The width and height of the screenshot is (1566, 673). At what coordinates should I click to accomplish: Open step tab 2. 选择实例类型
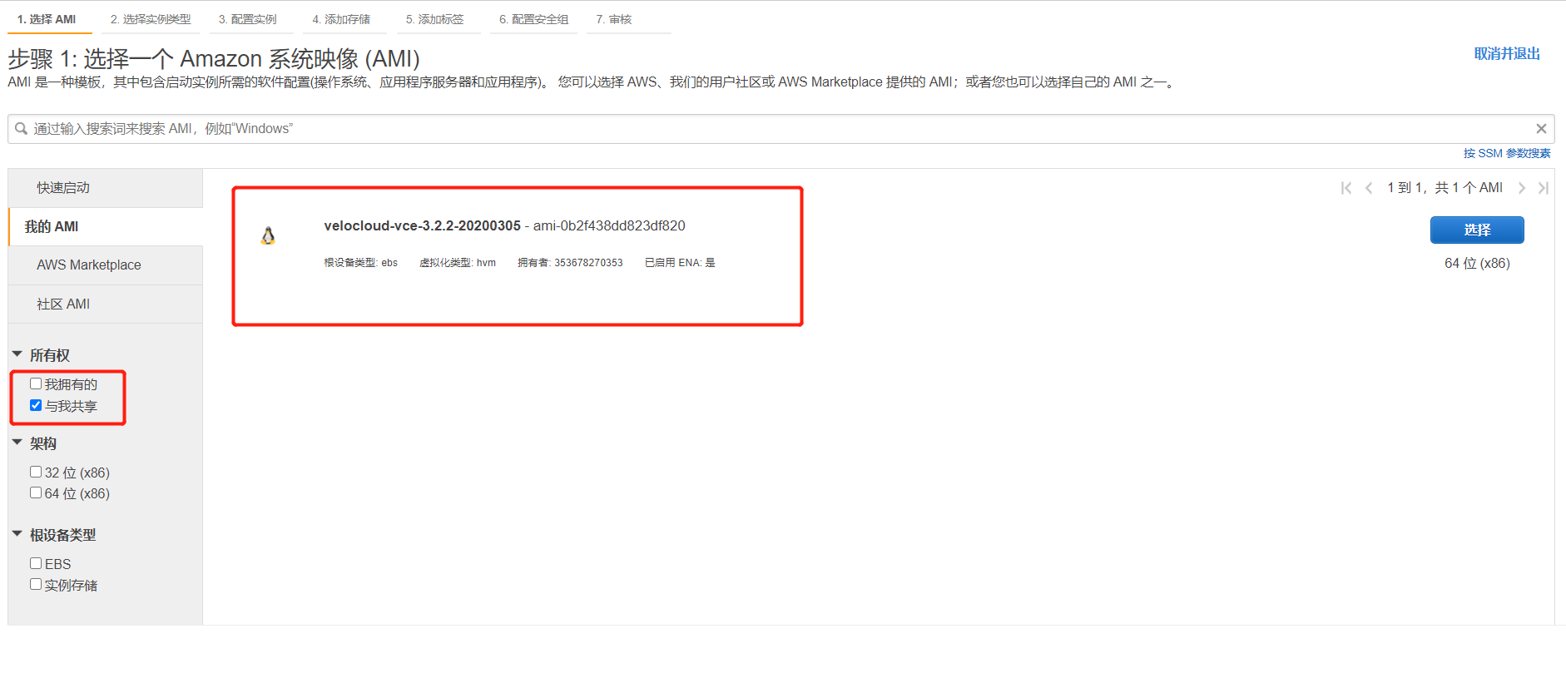[151, 19]
